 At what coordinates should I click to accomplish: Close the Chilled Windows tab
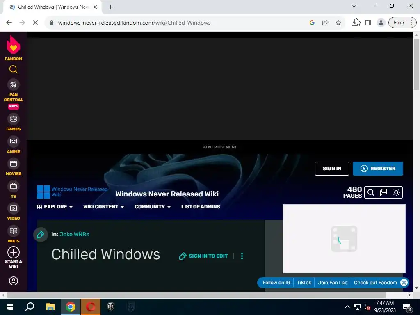[x=95, y=7]
